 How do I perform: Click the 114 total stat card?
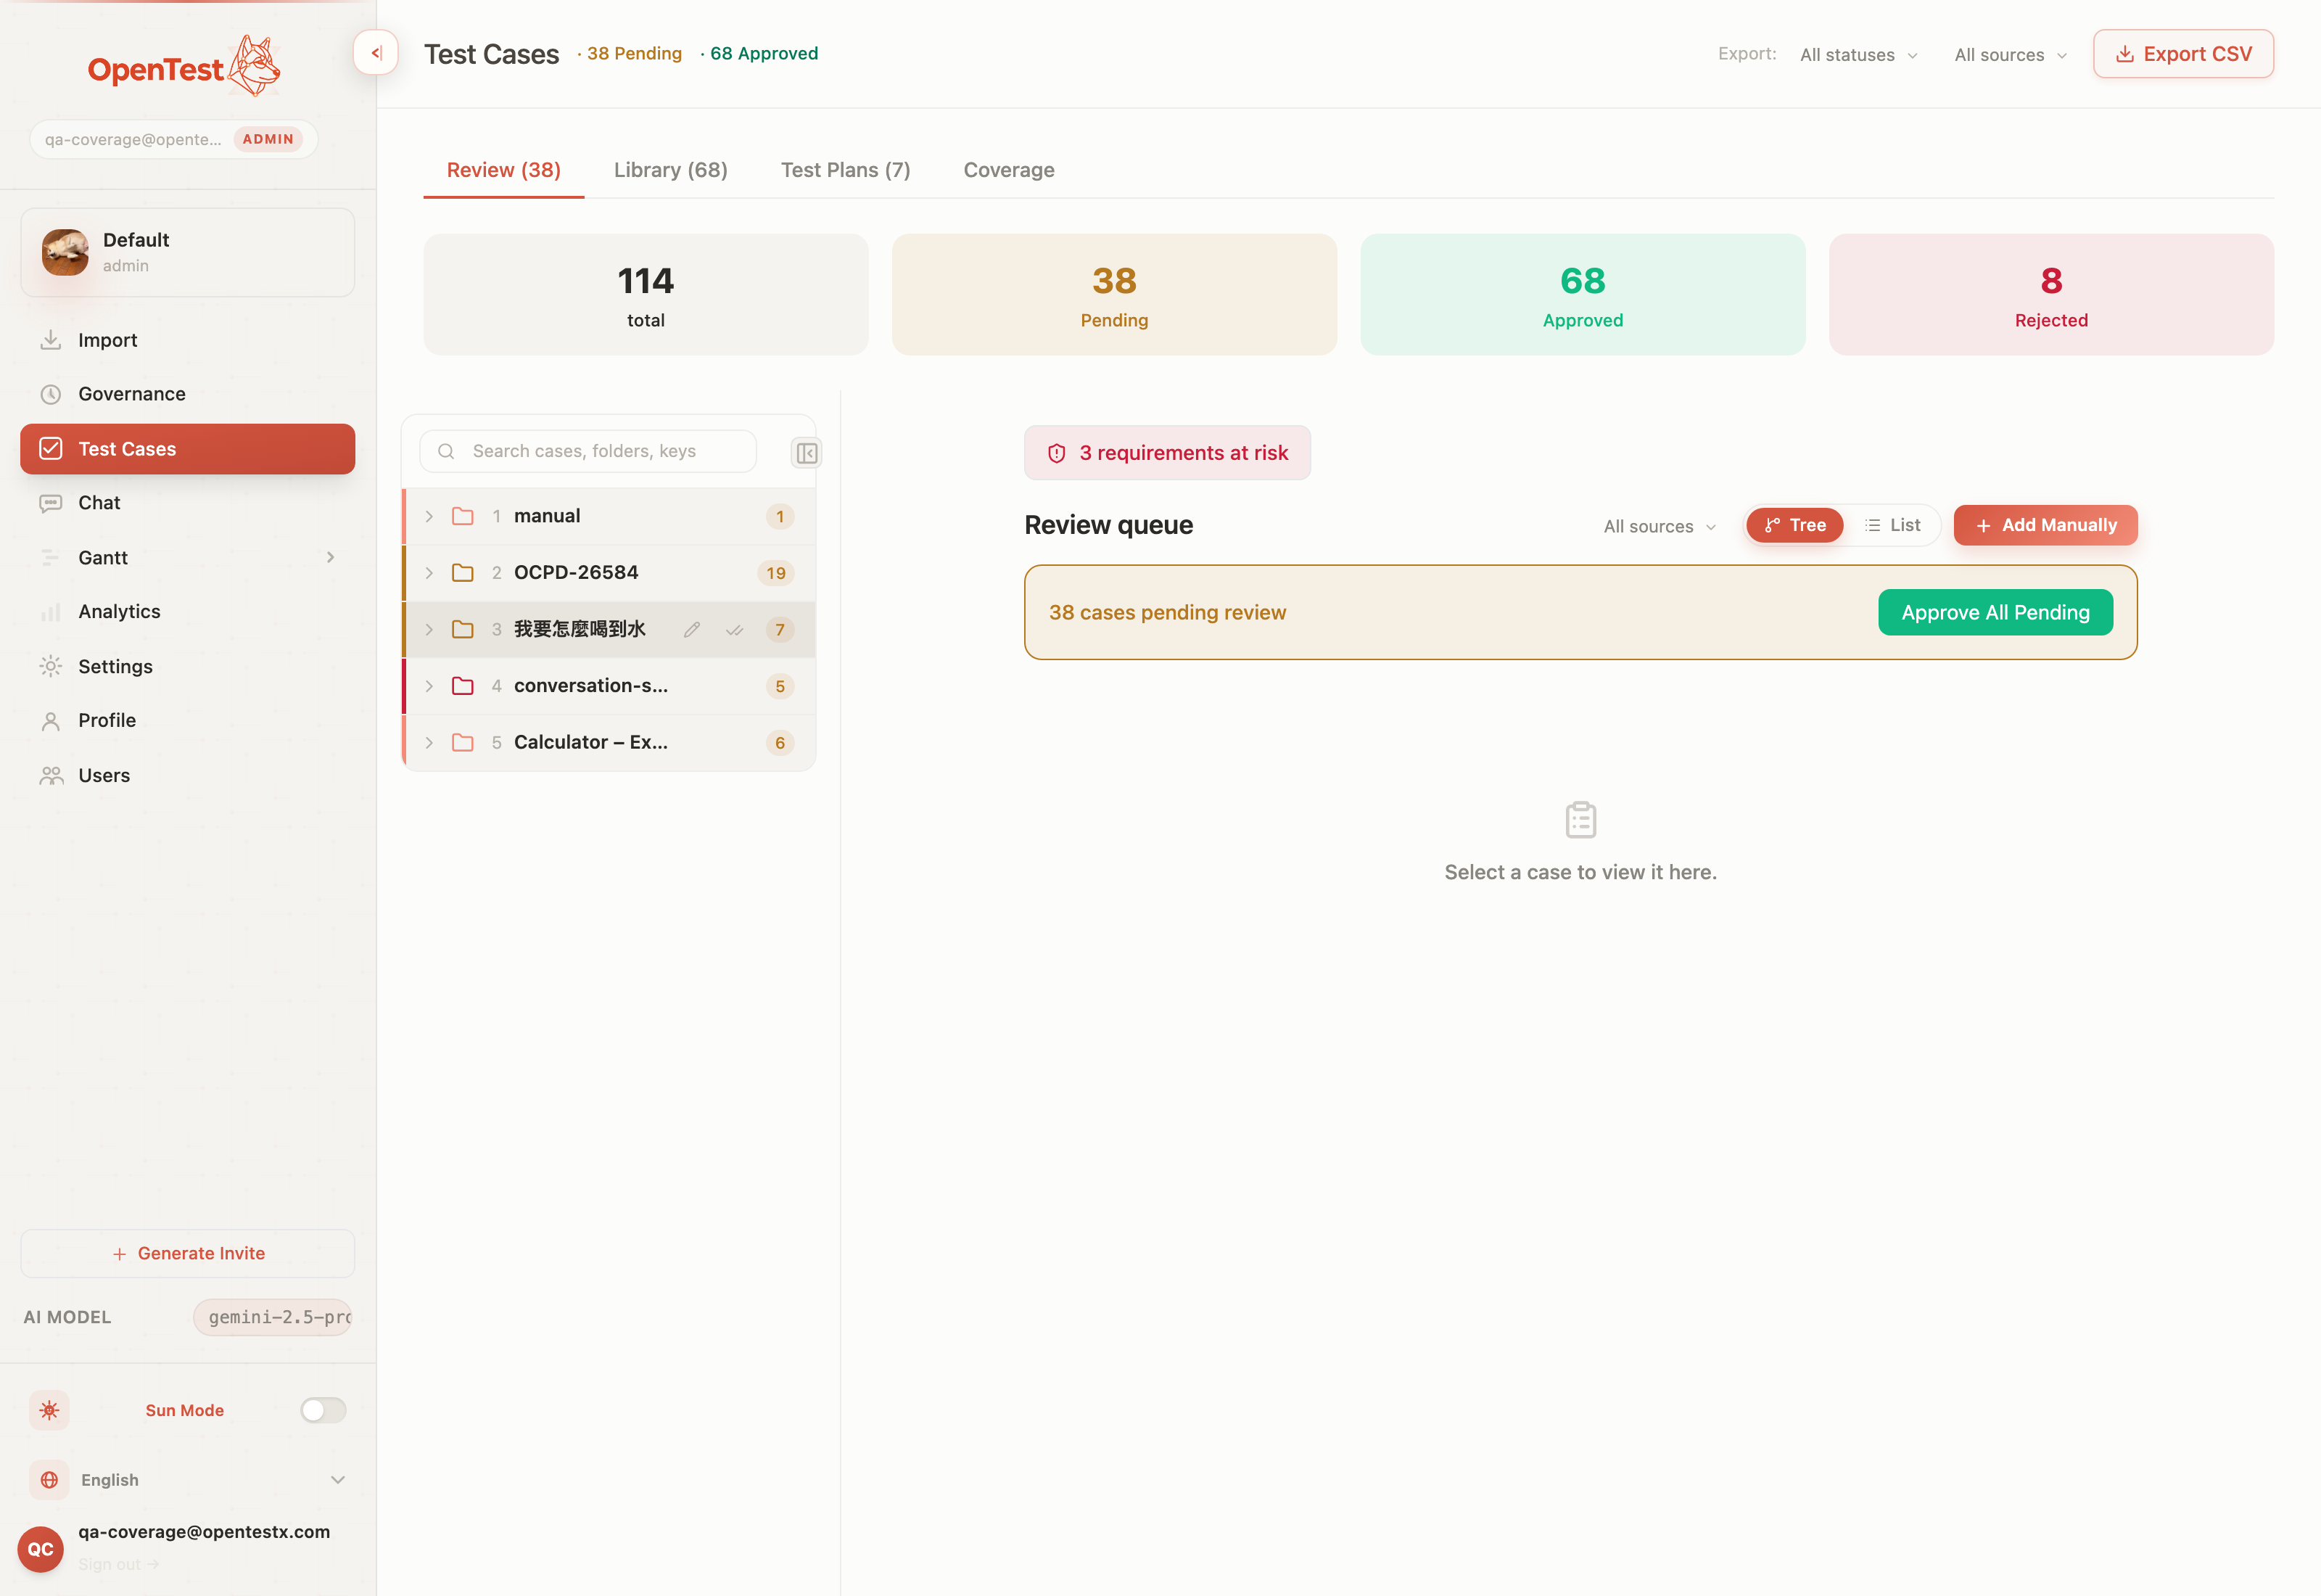tap(646, 294)
